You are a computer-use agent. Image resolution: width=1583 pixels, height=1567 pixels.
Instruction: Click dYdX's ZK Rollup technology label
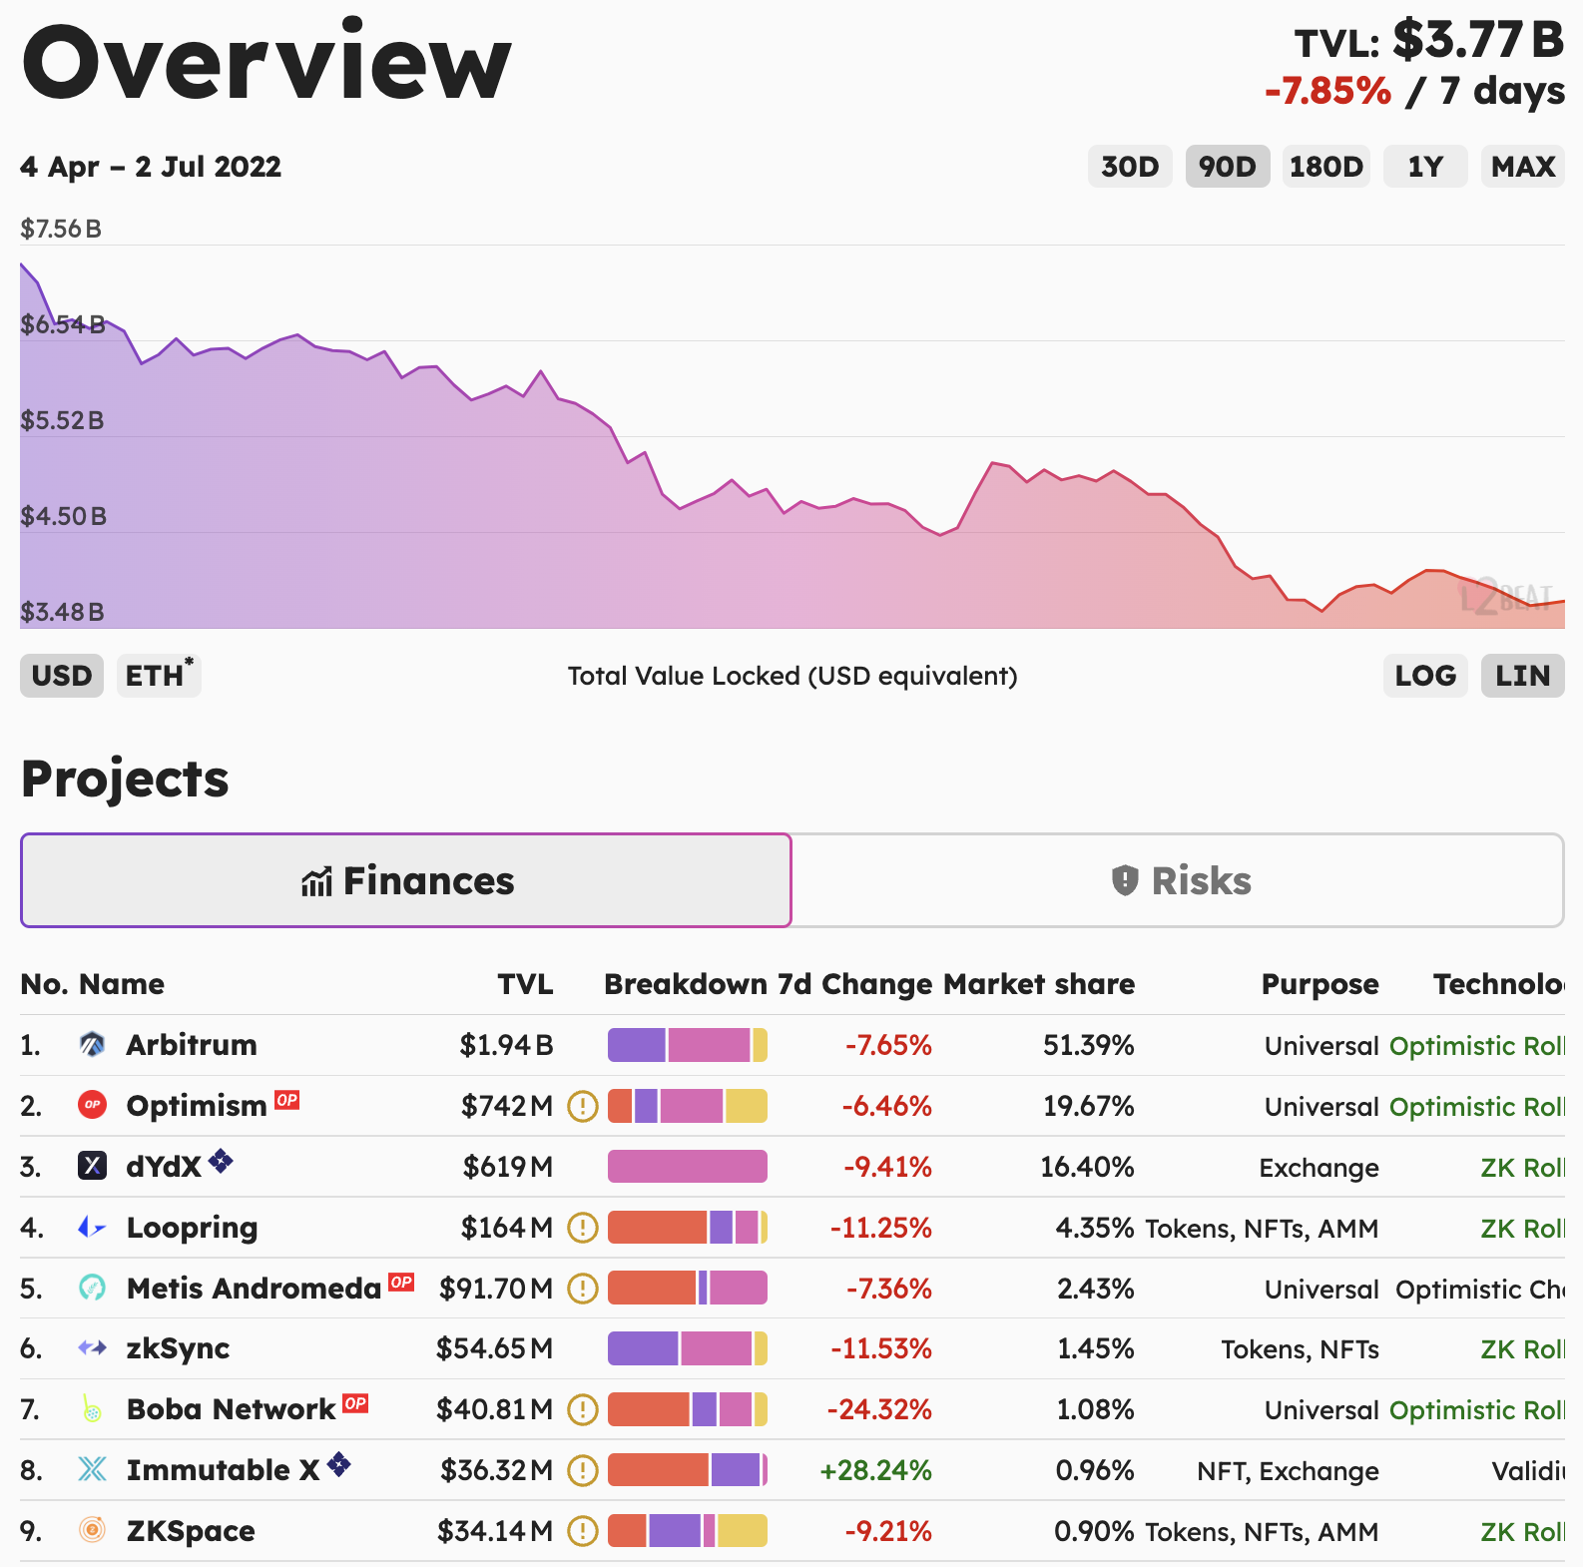1522,1168
